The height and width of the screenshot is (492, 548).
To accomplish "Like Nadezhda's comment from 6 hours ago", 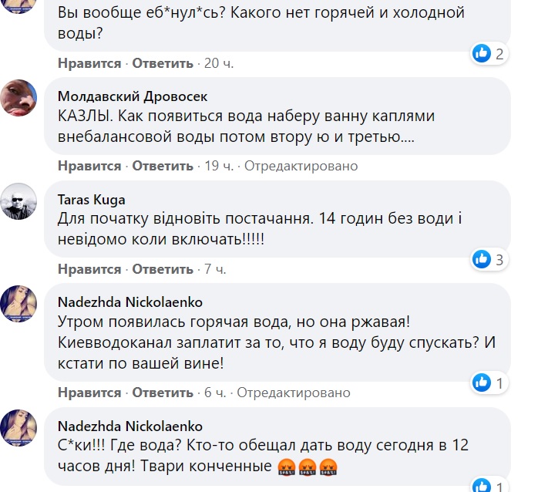I will [89, 393].
